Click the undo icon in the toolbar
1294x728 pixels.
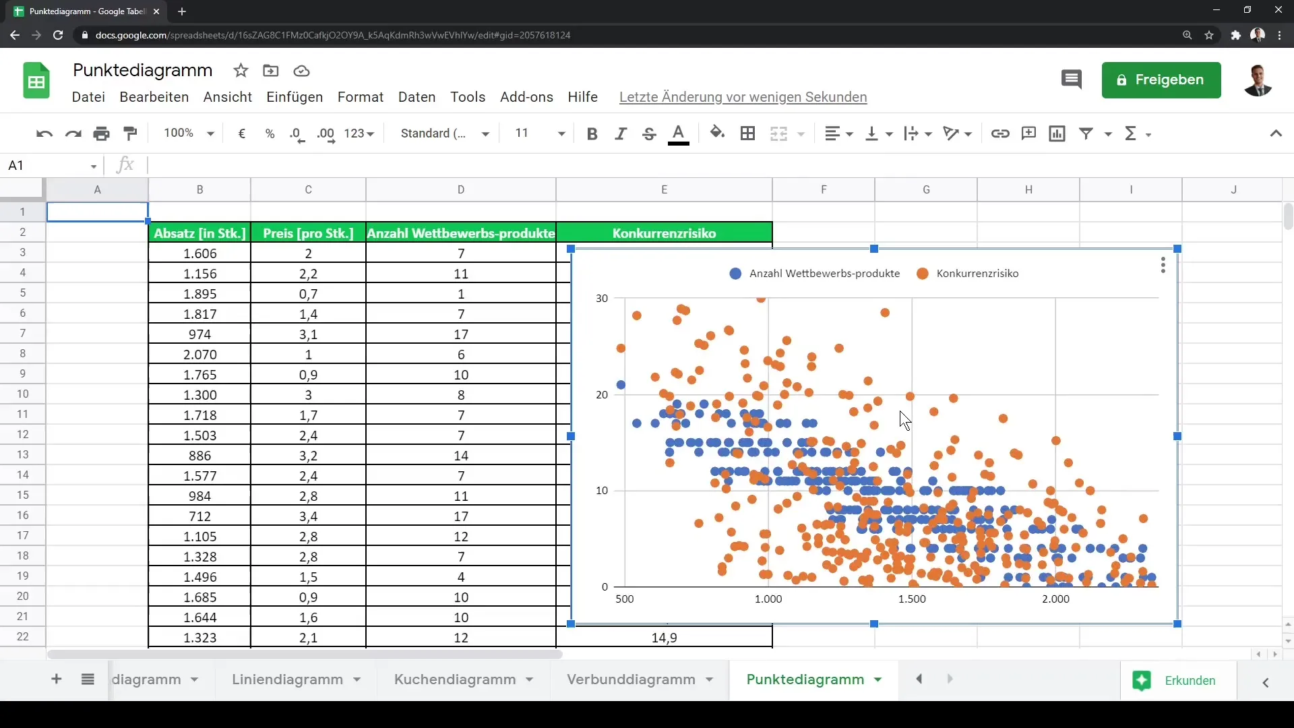click(44, 133)
